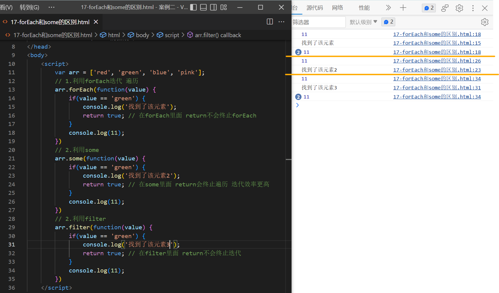This screenshot has width=499, height=293.
Task: Select the html breadcrumb item
Action: (x=114, y=35)
